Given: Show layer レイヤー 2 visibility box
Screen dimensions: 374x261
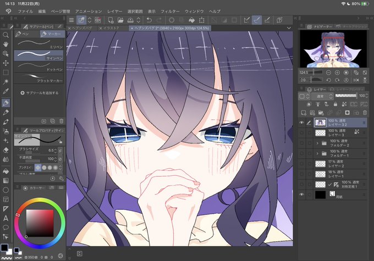Looking at the screenshot, I should click(x=302, y=164).
